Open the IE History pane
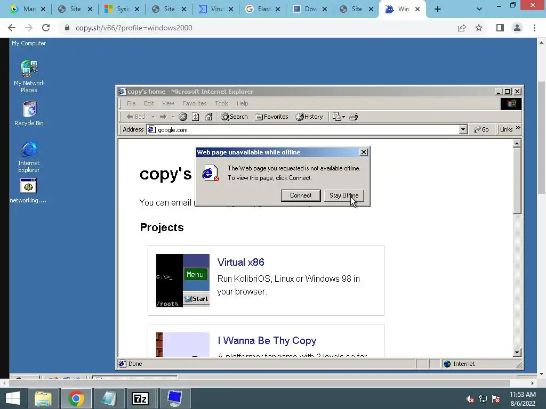Screen dimensions: 546x409 click(309, 117)
